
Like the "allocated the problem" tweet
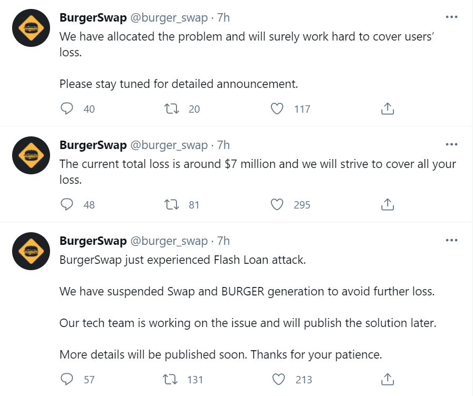tap(277, 109)
